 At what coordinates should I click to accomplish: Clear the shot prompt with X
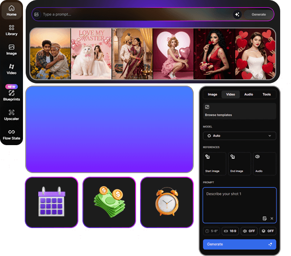tap(272, 218)
